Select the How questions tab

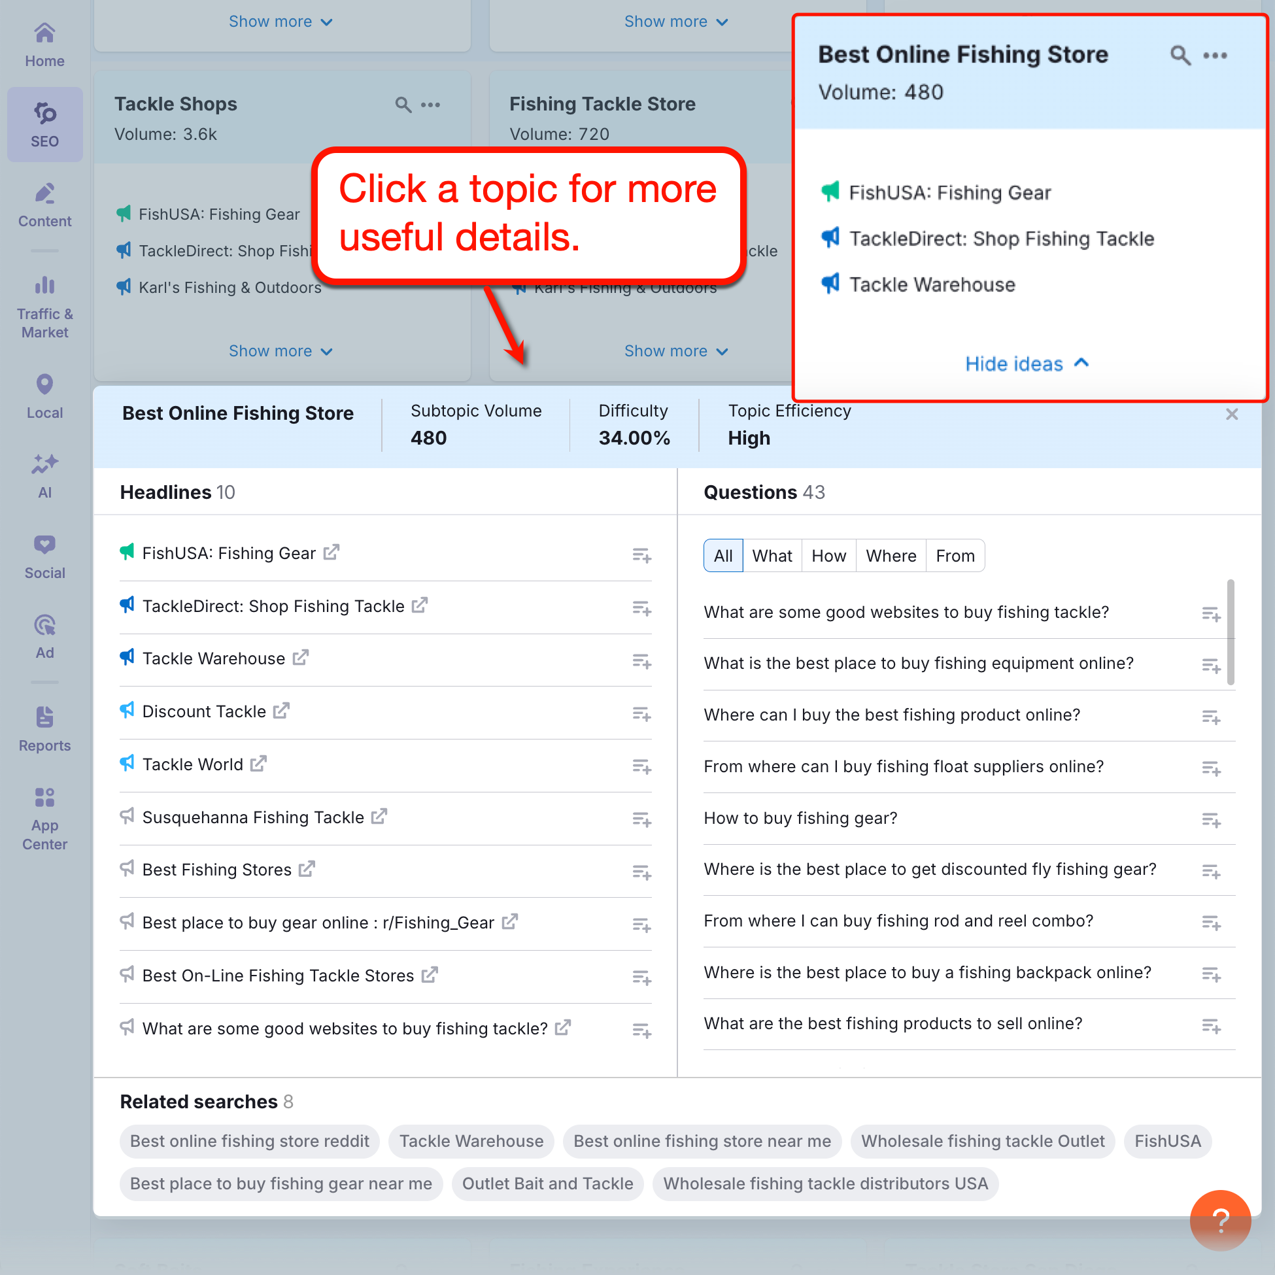point(828,555)
